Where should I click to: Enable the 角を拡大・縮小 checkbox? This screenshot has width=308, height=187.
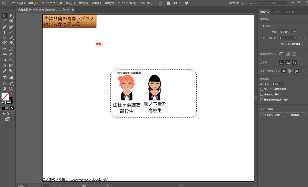[x=262, y=94]
